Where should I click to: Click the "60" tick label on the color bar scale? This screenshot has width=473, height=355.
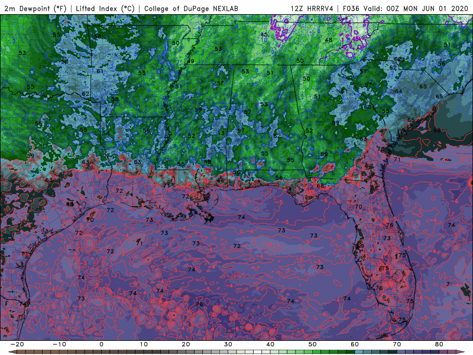click(355, 344)
